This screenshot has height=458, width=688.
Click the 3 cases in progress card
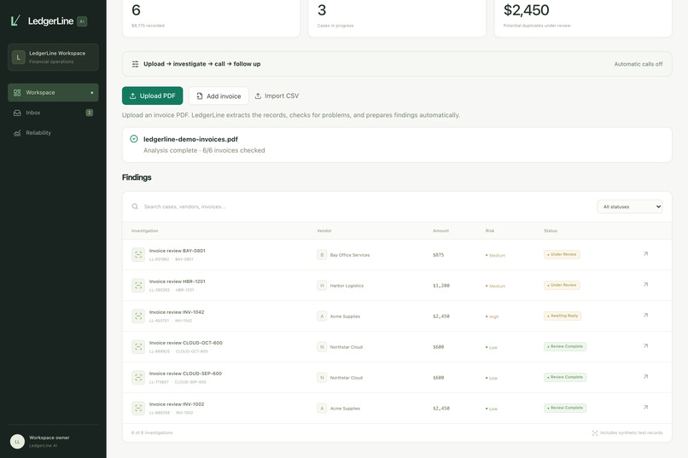(x=397, y=17)
